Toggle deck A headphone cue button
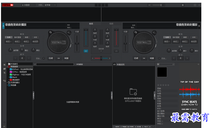This screenshot has height=128, width=212. tap(86, 51)
